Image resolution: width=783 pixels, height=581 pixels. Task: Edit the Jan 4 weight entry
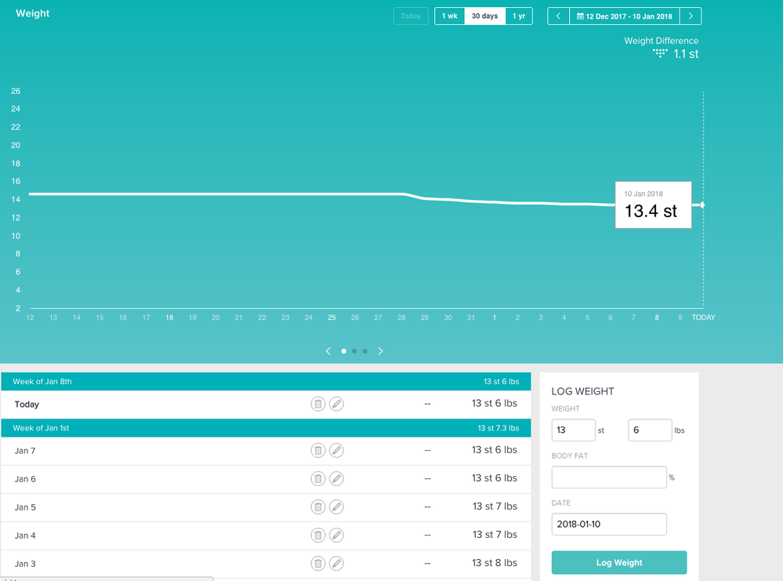tap(336, 536)
